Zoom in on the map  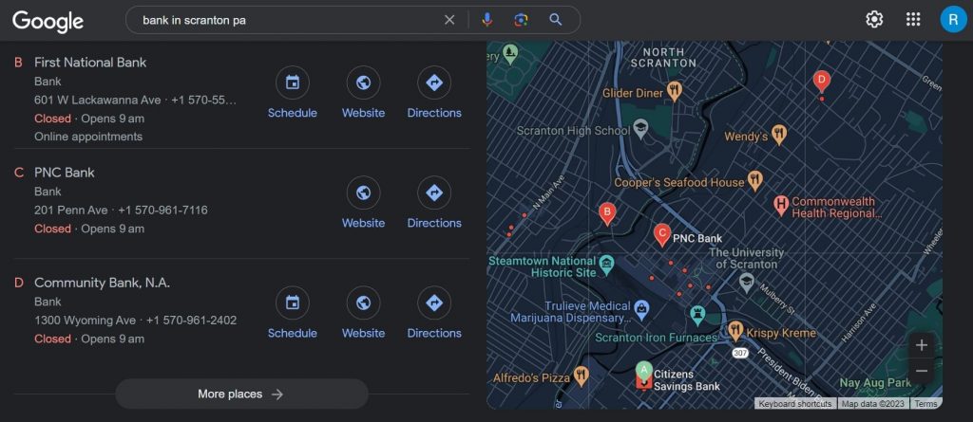[x=921, y=344]
